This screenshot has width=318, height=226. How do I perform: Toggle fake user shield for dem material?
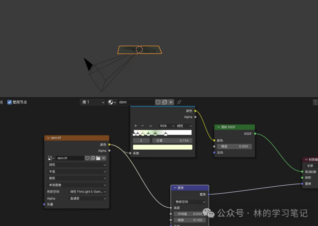point(158,102)
